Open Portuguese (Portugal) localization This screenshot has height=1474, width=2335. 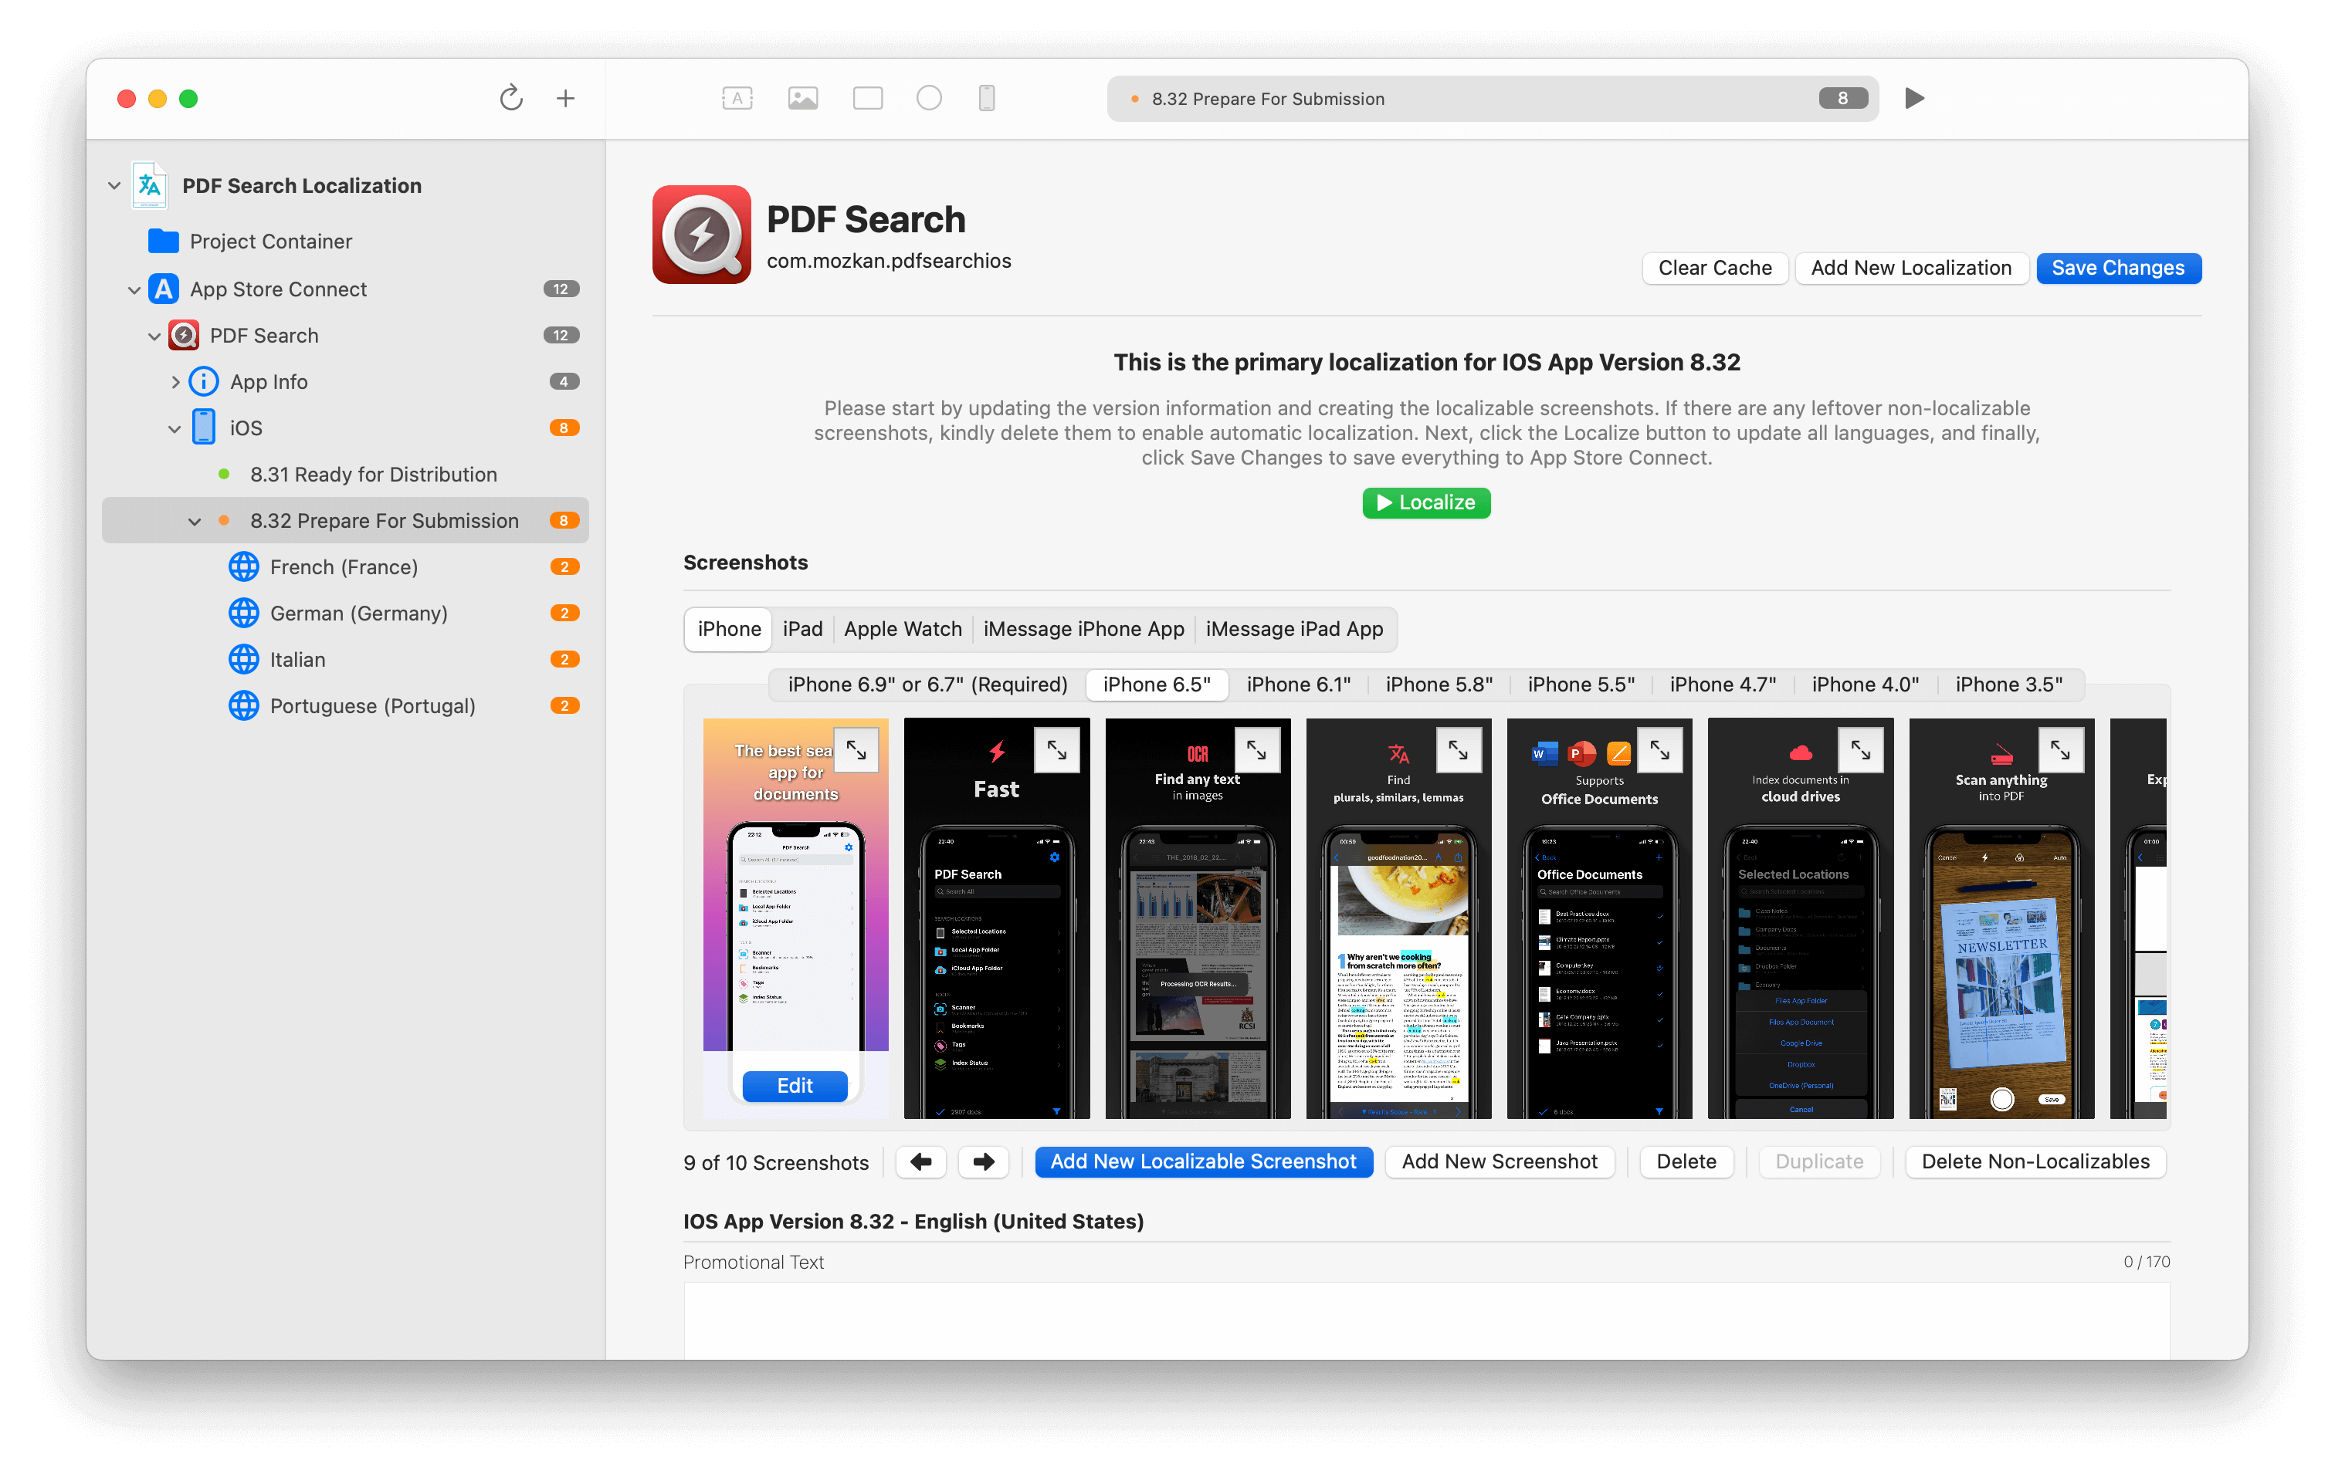pyautogui.click(x=372, y=706)
